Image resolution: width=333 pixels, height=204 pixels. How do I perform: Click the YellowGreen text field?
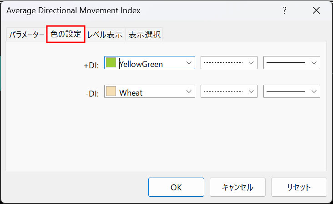(151, 64)
